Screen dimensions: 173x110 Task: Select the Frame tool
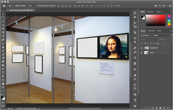[x=3, y=32]
